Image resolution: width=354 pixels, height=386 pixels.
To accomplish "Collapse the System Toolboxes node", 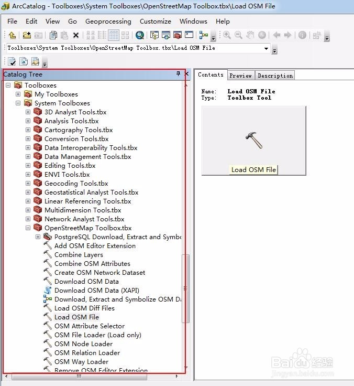I will pos(18,103).
